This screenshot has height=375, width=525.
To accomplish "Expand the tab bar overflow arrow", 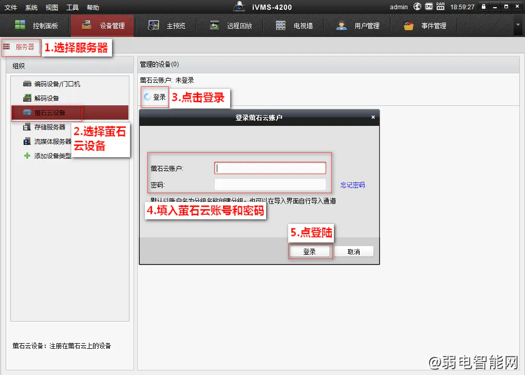I will click(x=518, y=25).
